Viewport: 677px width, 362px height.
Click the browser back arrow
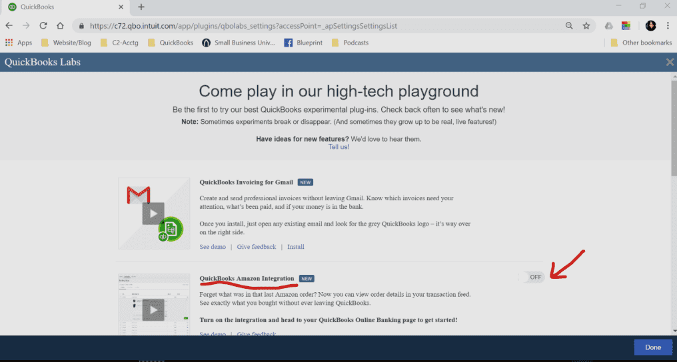(9, 26)
